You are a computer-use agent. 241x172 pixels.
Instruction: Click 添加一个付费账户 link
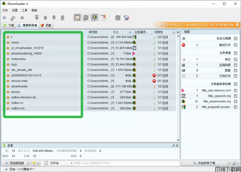click(x=20, y=169)
